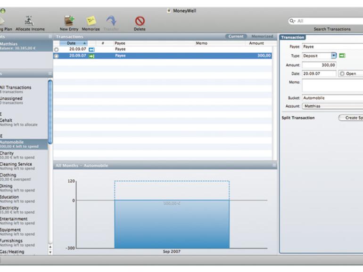Click the blue transfer arrow toolbar icon
Viewport: 363px width, 272px height.
point(111,21)
